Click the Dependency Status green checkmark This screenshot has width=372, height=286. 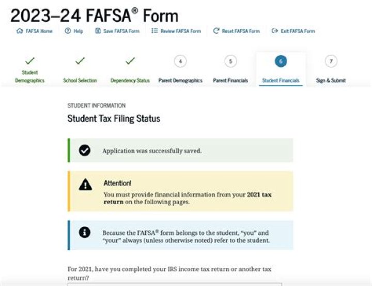coord(130,61)
